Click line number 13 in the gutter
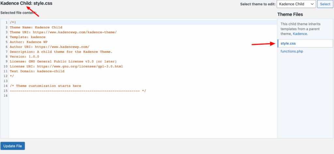 [x=6, y=81]
